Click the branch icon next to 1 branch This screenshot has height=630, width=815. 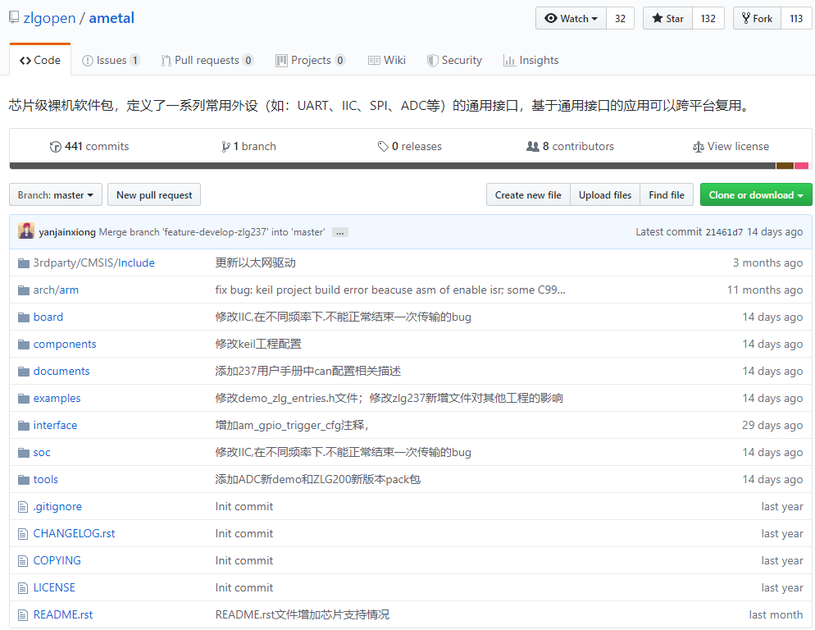(225, 147)
